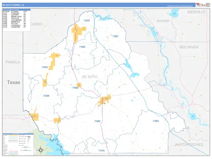Select ZIP code label 71027 on map
The height and width of the screenshot is (159, 212).
pos(116,36)
